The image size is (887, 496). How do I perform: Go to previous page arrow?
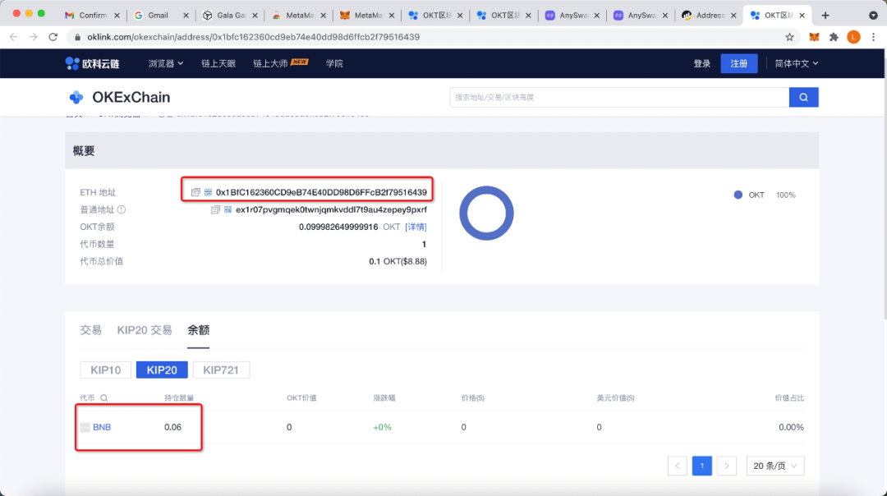pyautogui.click(x=677, y=466)
